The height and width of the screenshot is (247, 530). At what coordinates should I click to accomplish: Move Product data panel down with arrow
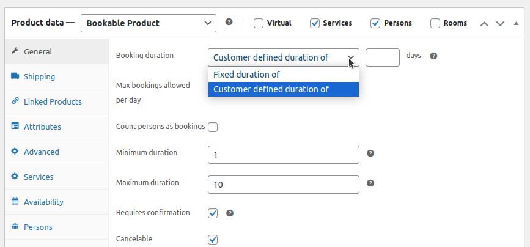coord(500,23)
